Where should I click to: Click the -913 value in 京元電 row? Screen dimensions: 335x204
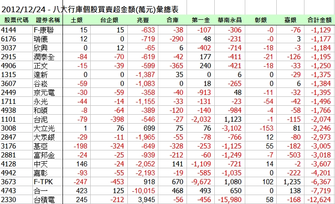204,93
